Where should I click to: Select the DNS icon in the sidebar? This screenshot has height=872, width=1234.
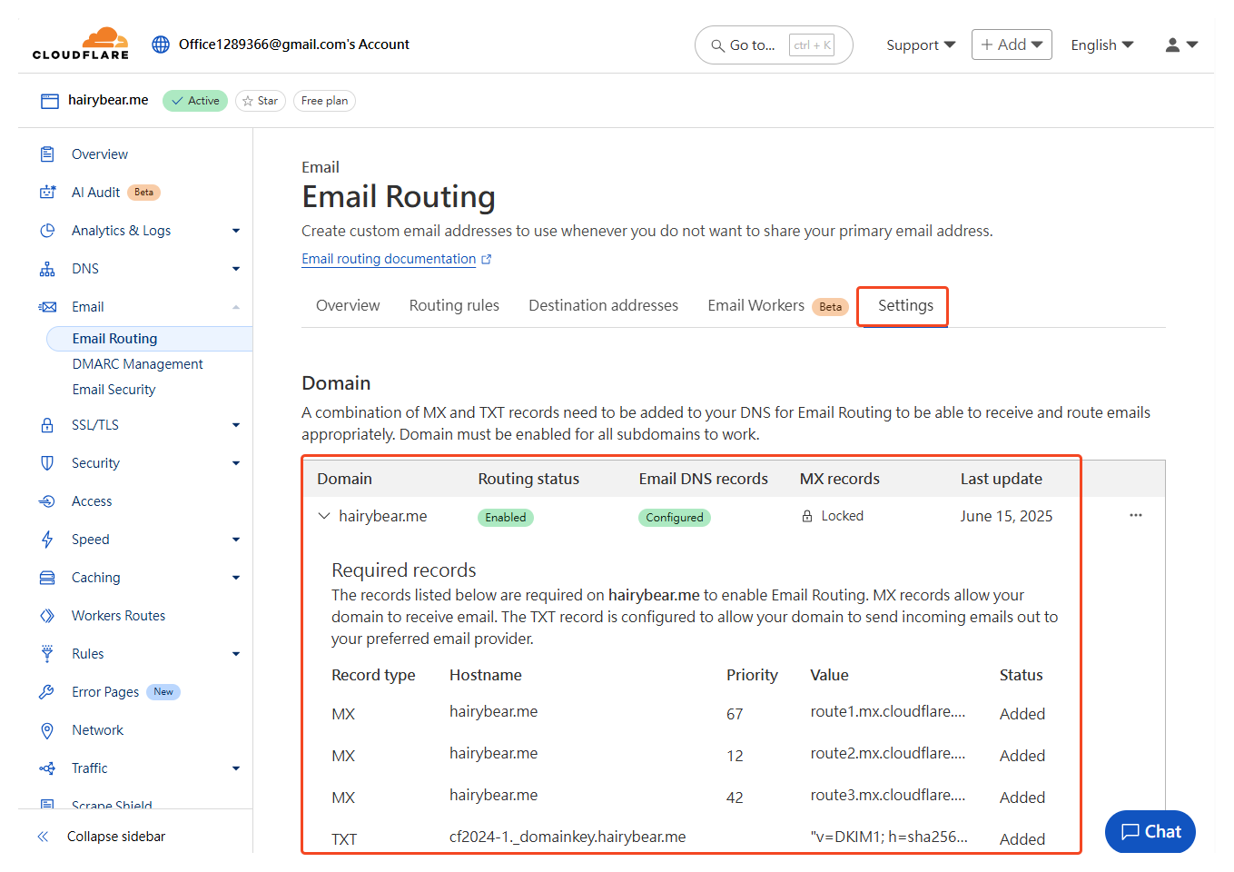click(46, 268)
